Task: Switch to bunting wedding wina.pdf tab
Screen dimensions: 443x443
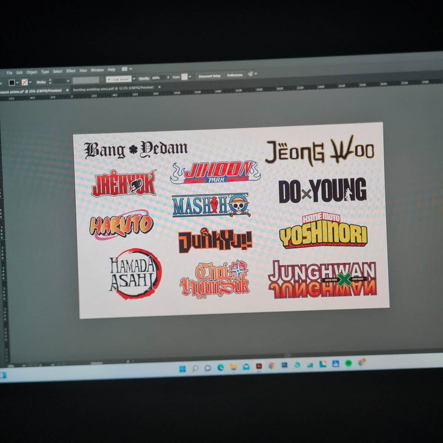Action: 113,89
